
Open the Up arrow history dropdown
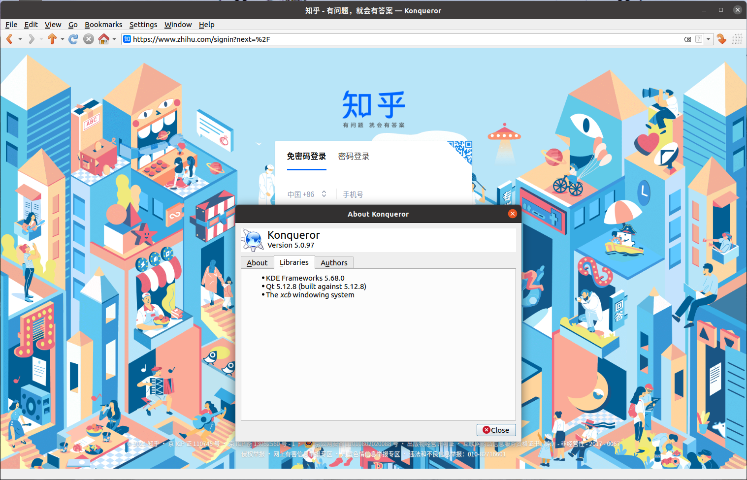tap(63, 39)
